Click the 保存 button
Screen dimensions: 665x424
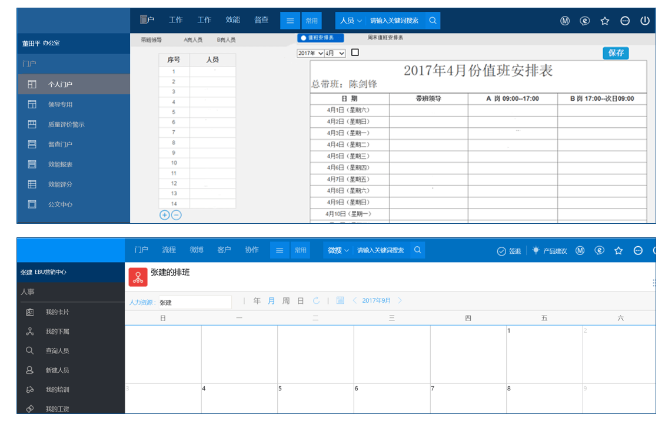coord(616,53)
